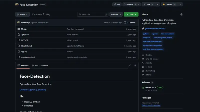Click the python topic tag
200x112 pixels.
(x=146, y=34)
